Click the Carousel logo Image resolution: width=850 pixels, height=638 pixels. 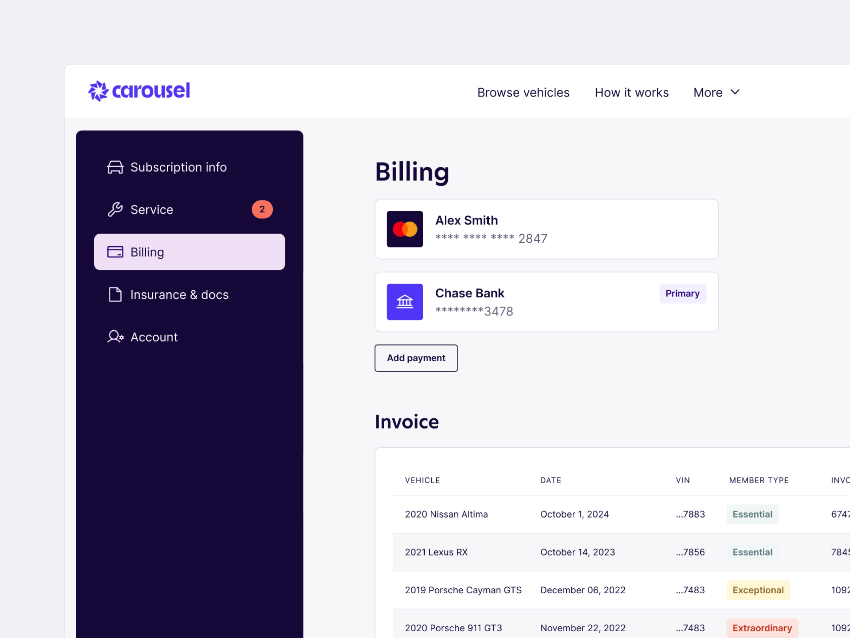click(139, 91)
